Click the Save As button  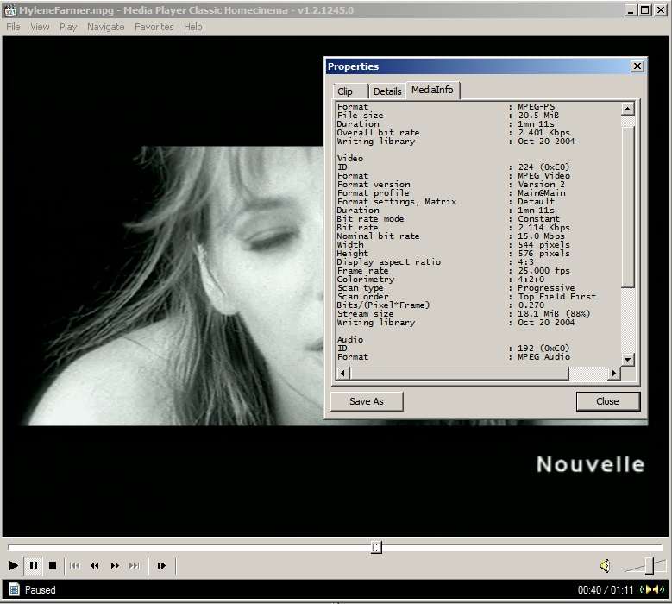tap(367, 401)
